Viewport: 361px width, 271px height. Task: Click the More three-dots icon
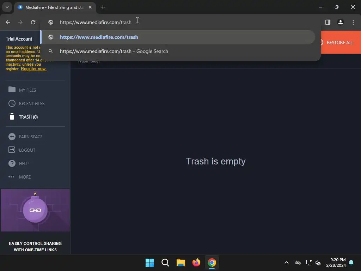pos(11,177)
